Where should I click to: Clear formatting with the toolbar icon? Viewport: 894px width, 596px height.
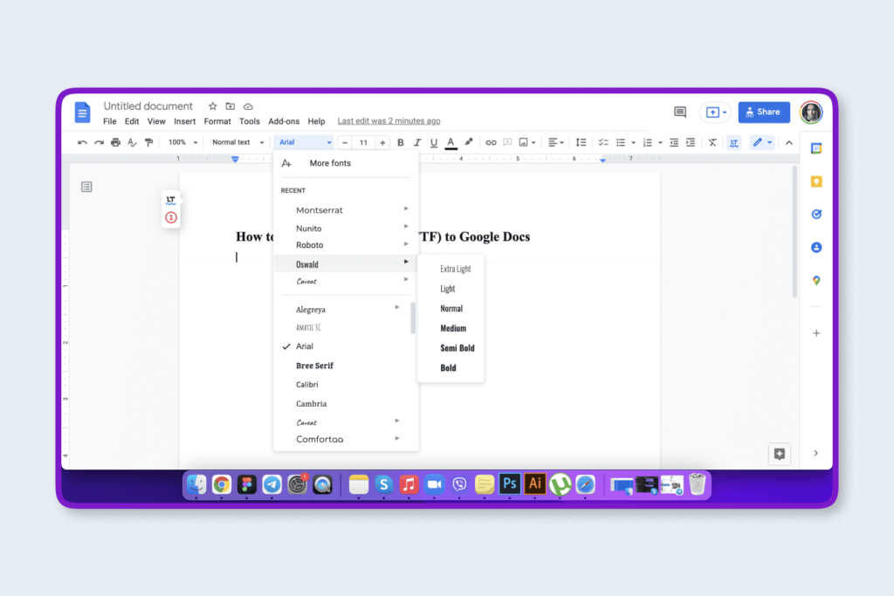pos(713,142)
